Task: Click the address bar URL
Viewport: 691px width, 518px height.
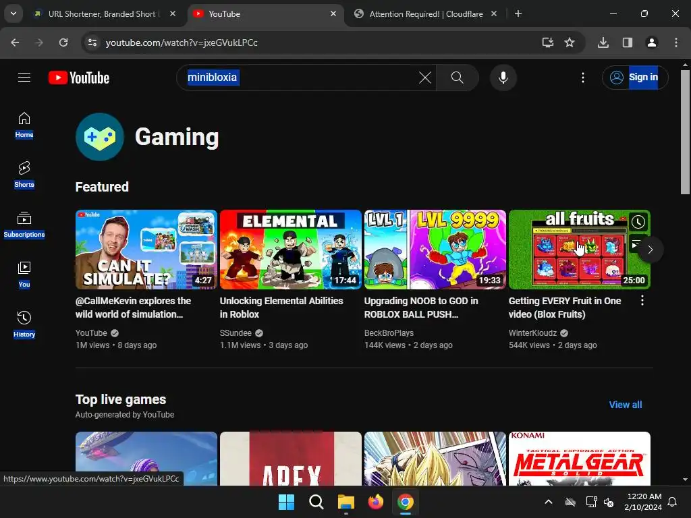Action: [x=182, y=42]
